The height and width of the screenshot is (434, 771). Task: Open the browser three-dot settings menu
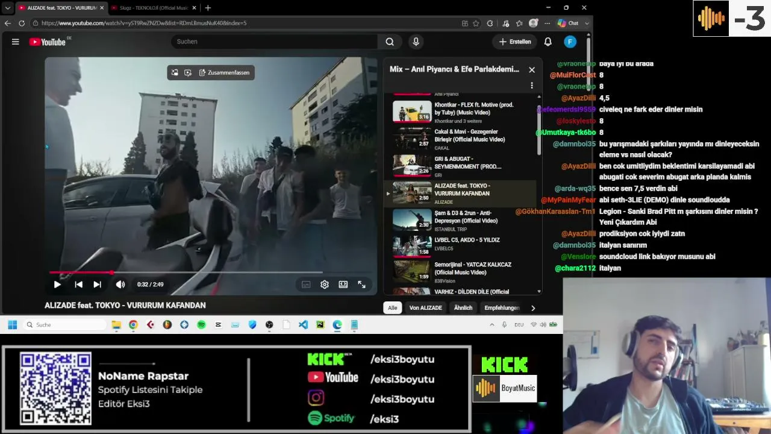[547, 23]
